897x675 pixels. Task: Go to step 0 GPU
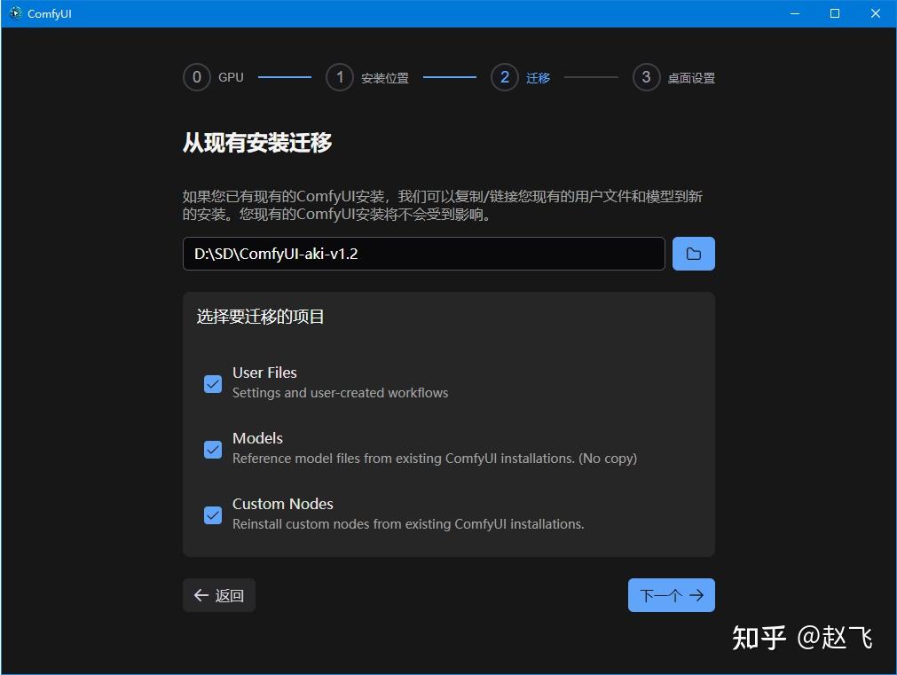tap(213, 77)
